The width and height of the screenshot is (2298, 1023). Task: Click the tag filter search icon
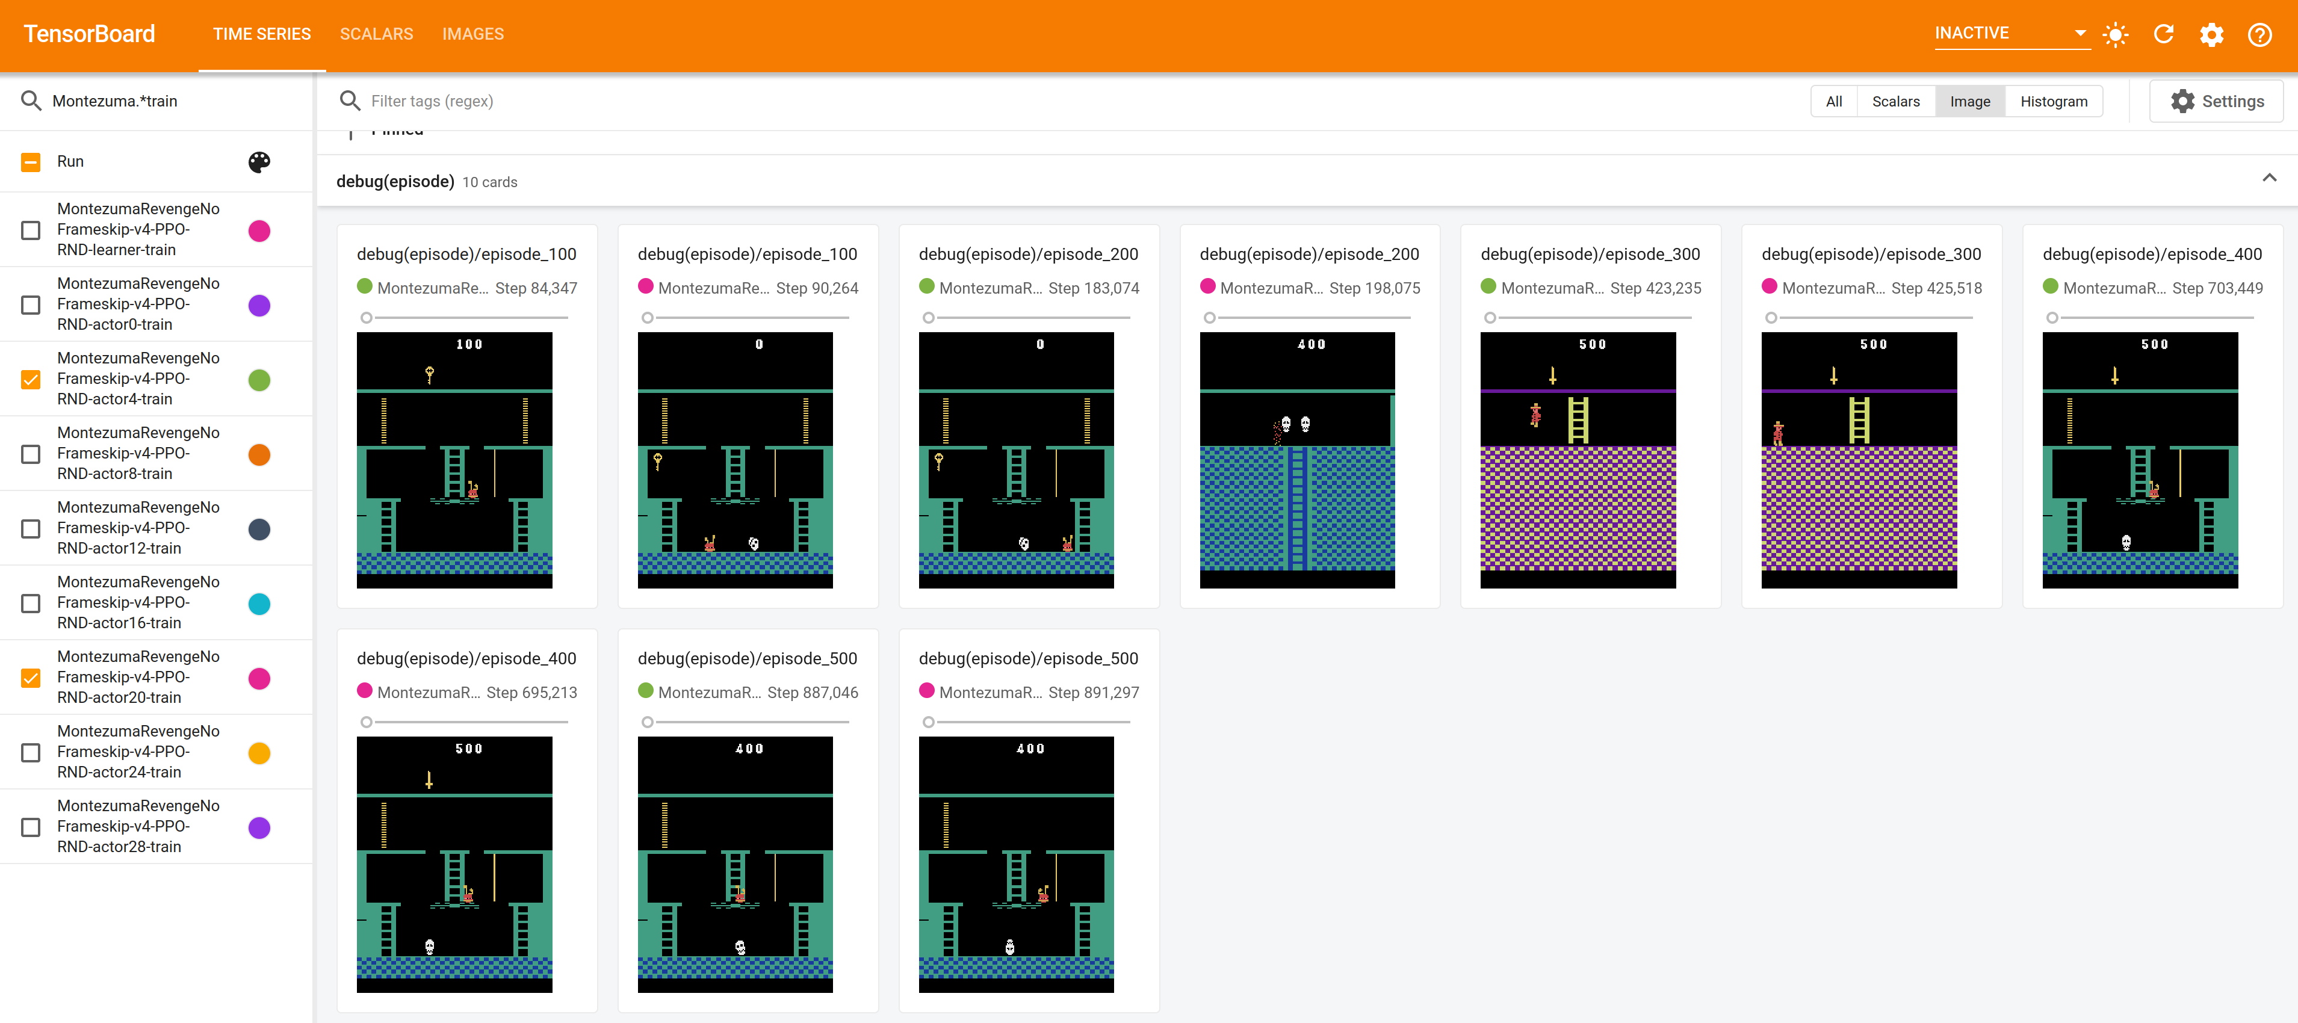[350, 100]
